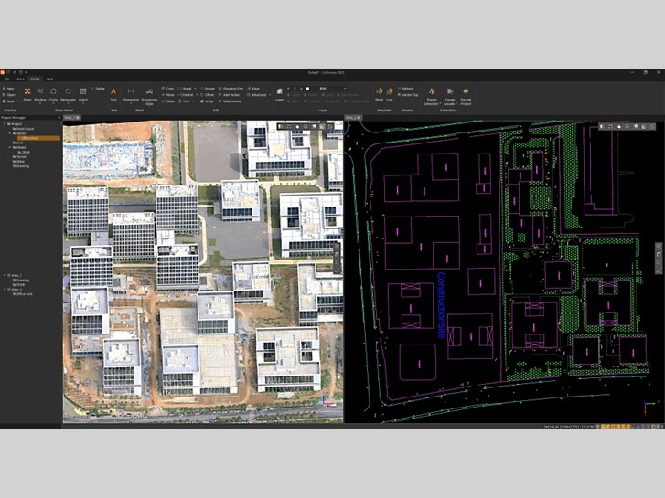Click the Refresh display button
Image resolution: width=665 pixels, height=498 pixels.
coord(406,89)
